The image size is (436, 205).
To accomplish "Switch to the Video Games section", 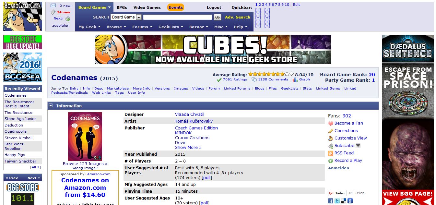I will click(x=147, y=7).
